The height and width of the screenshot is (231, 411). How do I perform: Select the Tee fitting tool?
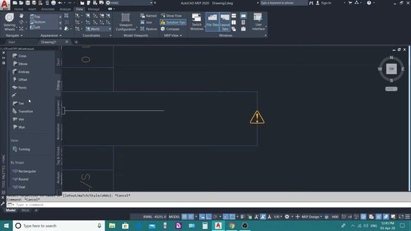19,103
